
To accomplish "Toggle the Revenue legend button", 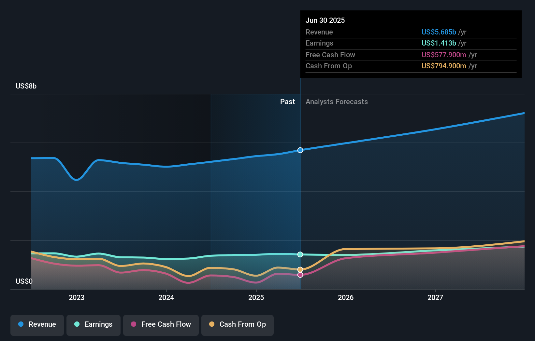I will click(x=37, y=324).
